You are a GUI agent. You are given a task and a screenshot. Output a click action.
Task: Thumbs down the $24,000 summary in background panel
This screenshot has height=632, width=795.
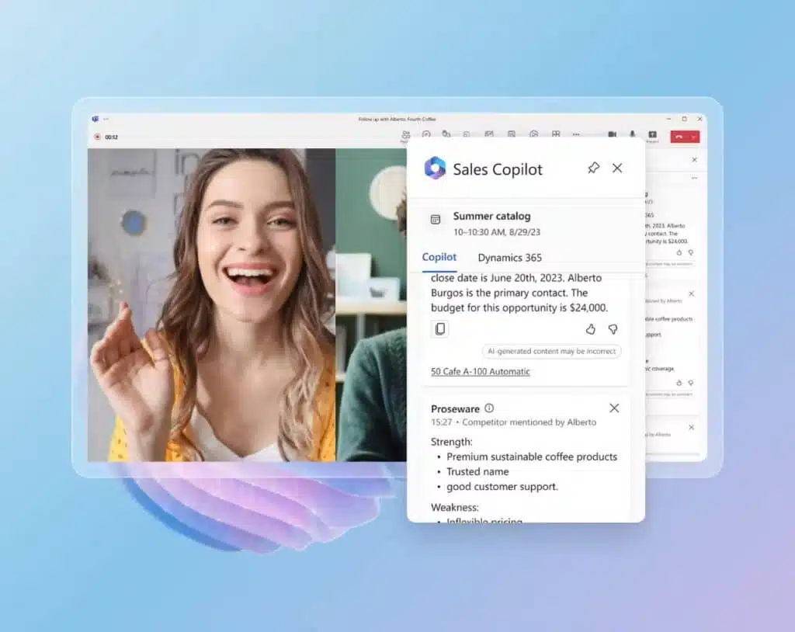pos(690,252)
